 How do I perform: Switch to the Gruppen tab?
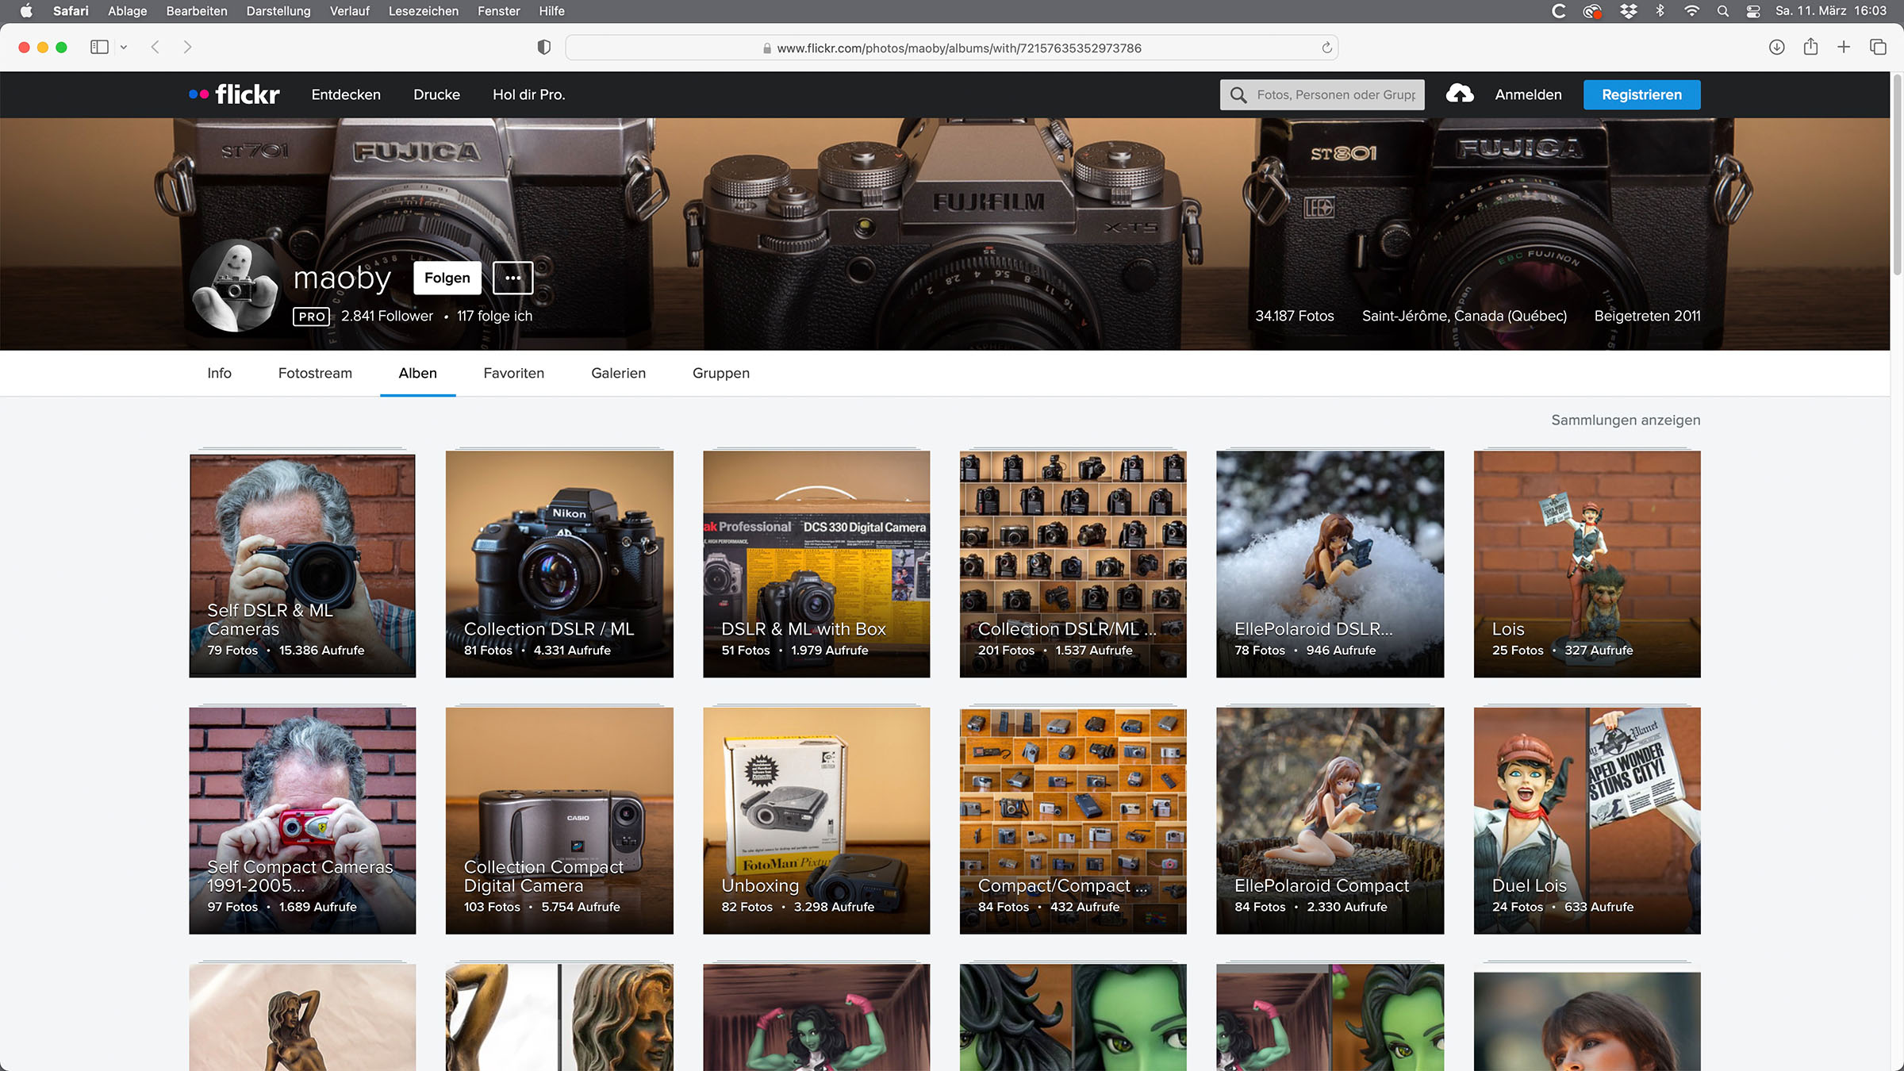pos(721,373)
